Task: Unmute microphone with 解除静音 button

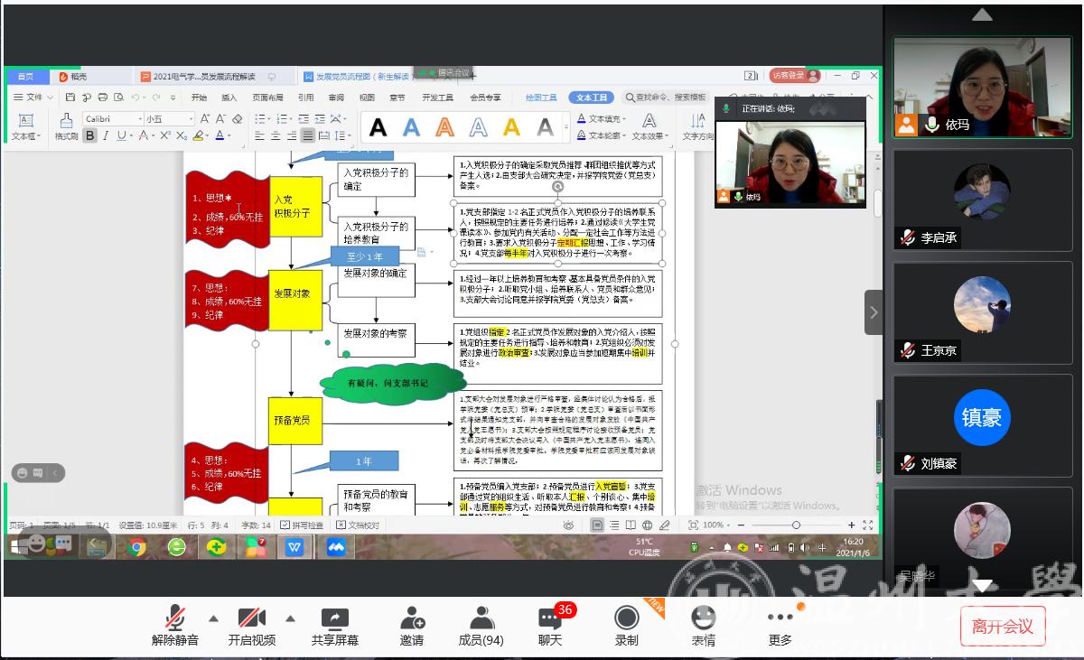Action: click(x=174, y=626)
